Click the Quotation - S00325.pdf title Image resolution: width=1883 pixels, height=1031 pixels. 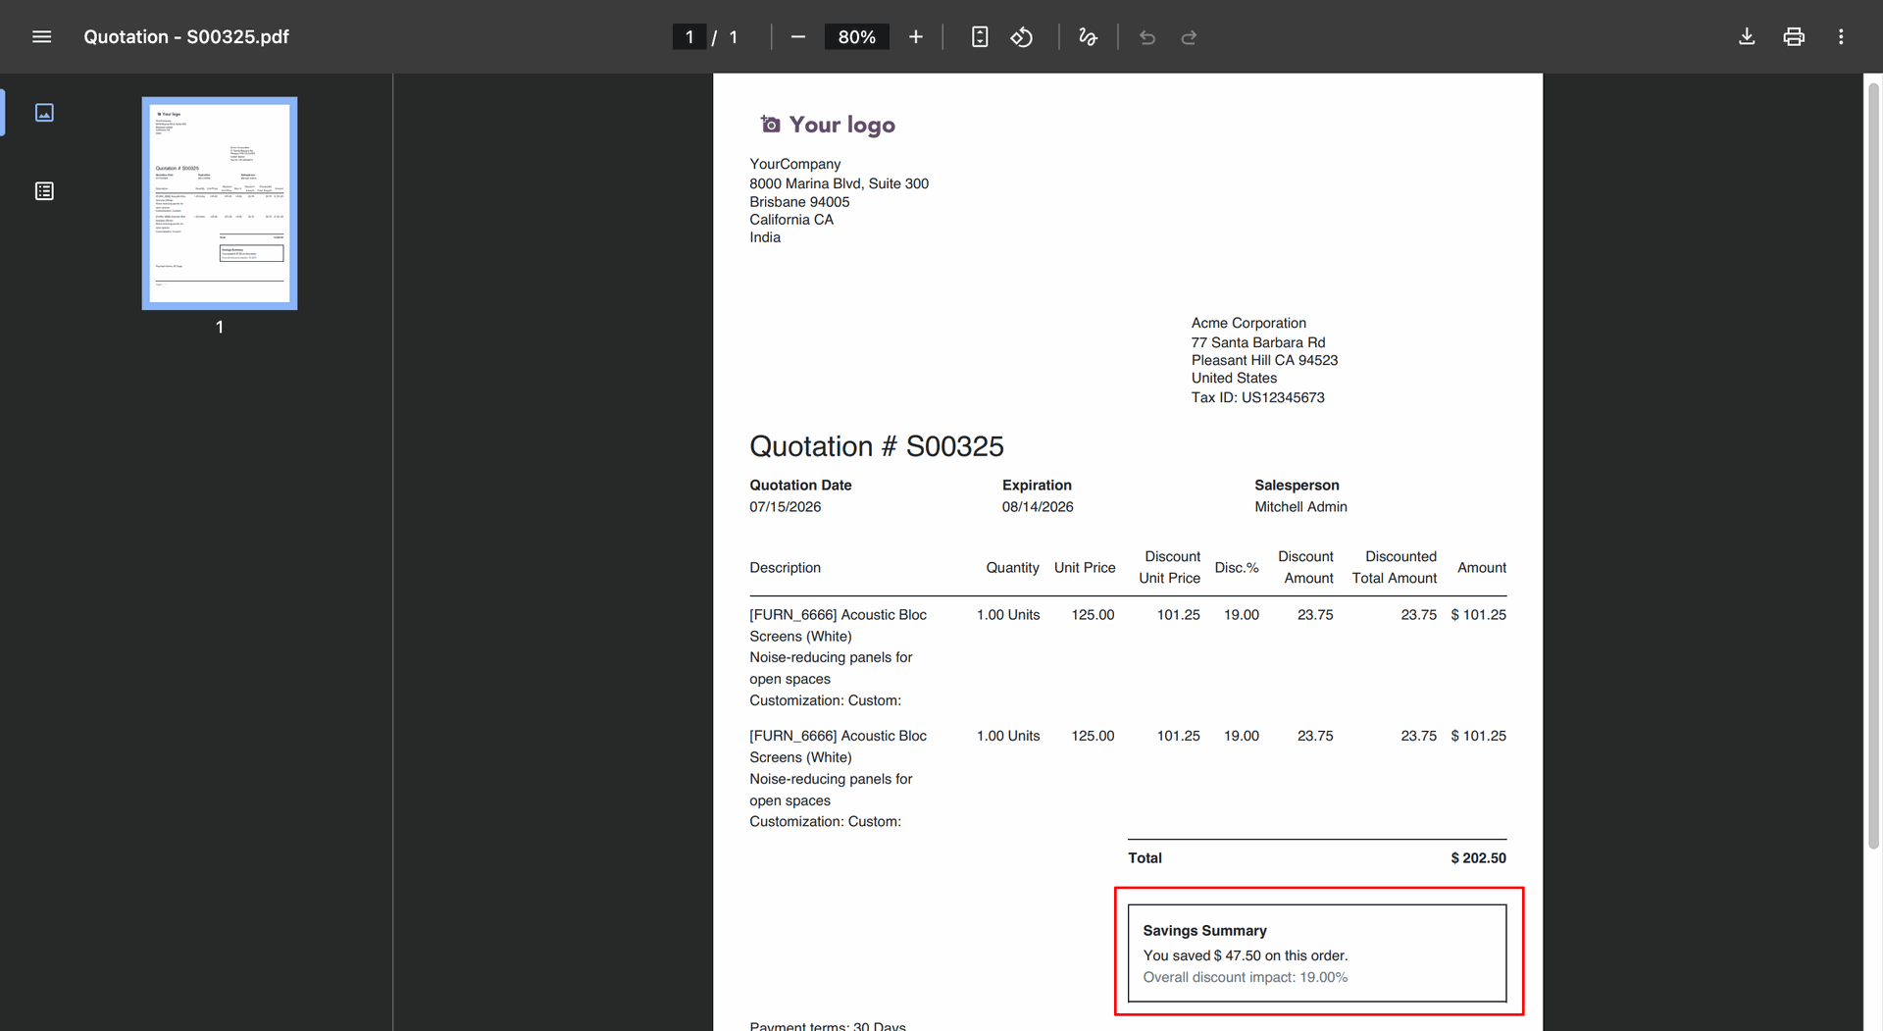tap(186, 37)
